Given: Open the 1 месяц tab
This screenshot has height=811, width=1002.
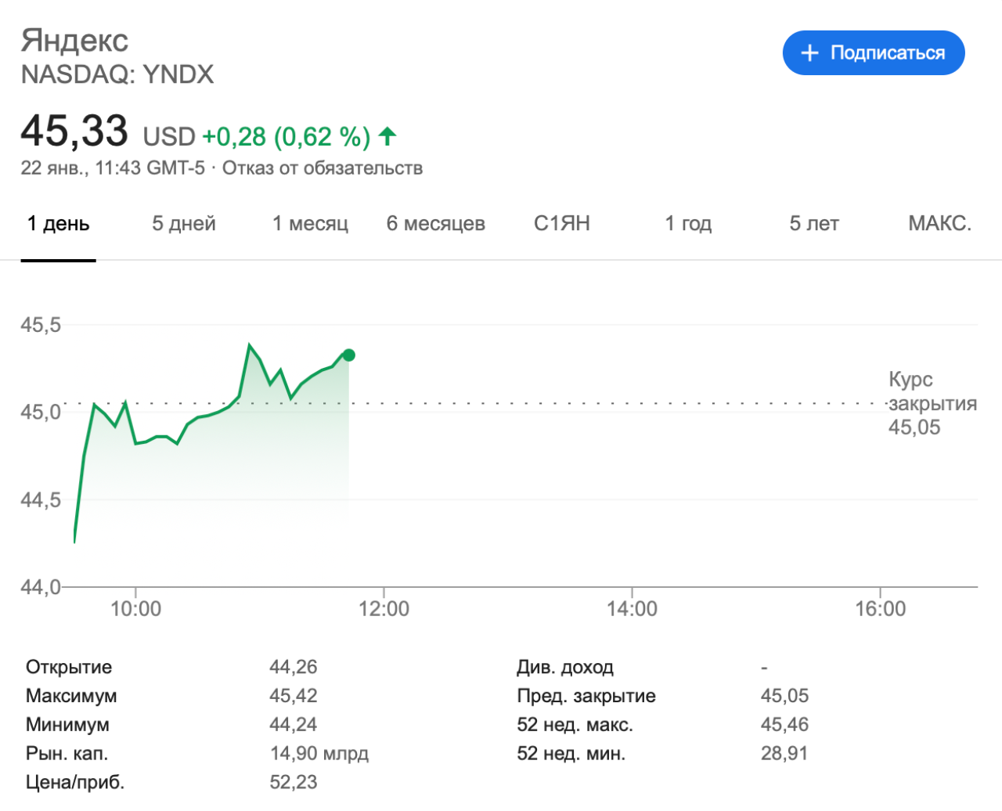Looking at the screenshot, I should [x=310, y=224].
